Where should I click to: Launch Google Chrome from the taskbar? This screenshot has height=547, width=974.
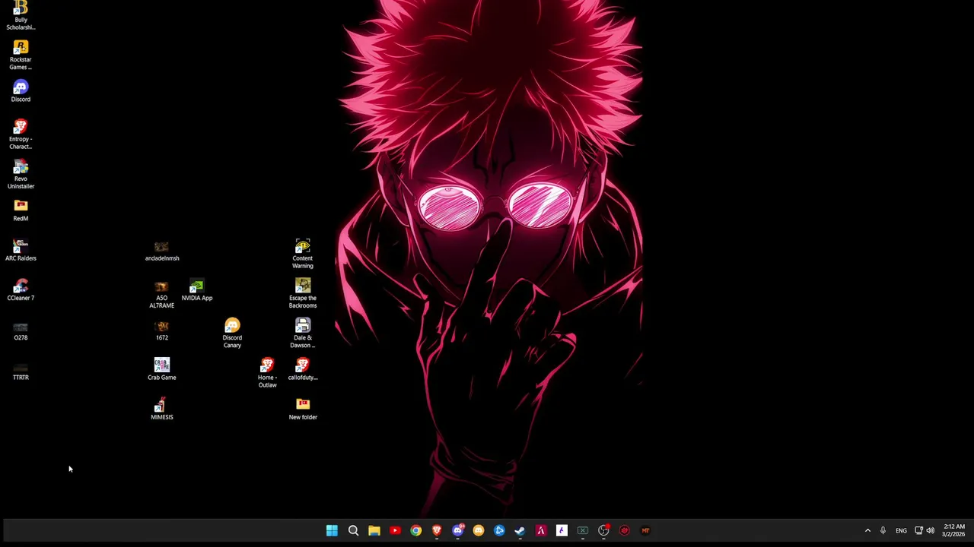(x=415, y=530)
